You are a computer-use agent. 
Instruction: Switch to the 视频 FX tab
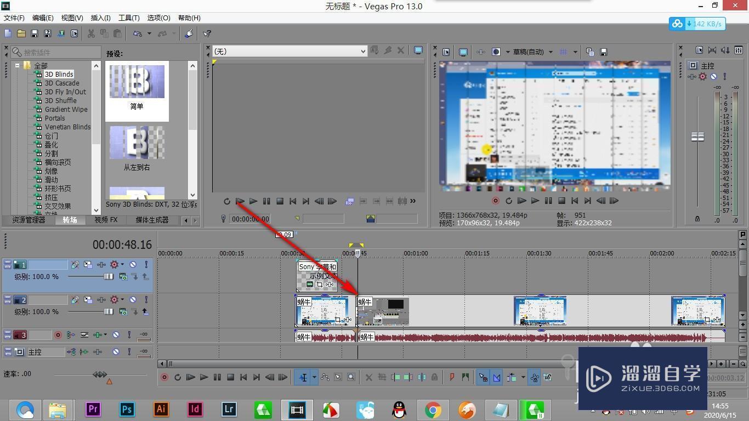pos(106,220)
